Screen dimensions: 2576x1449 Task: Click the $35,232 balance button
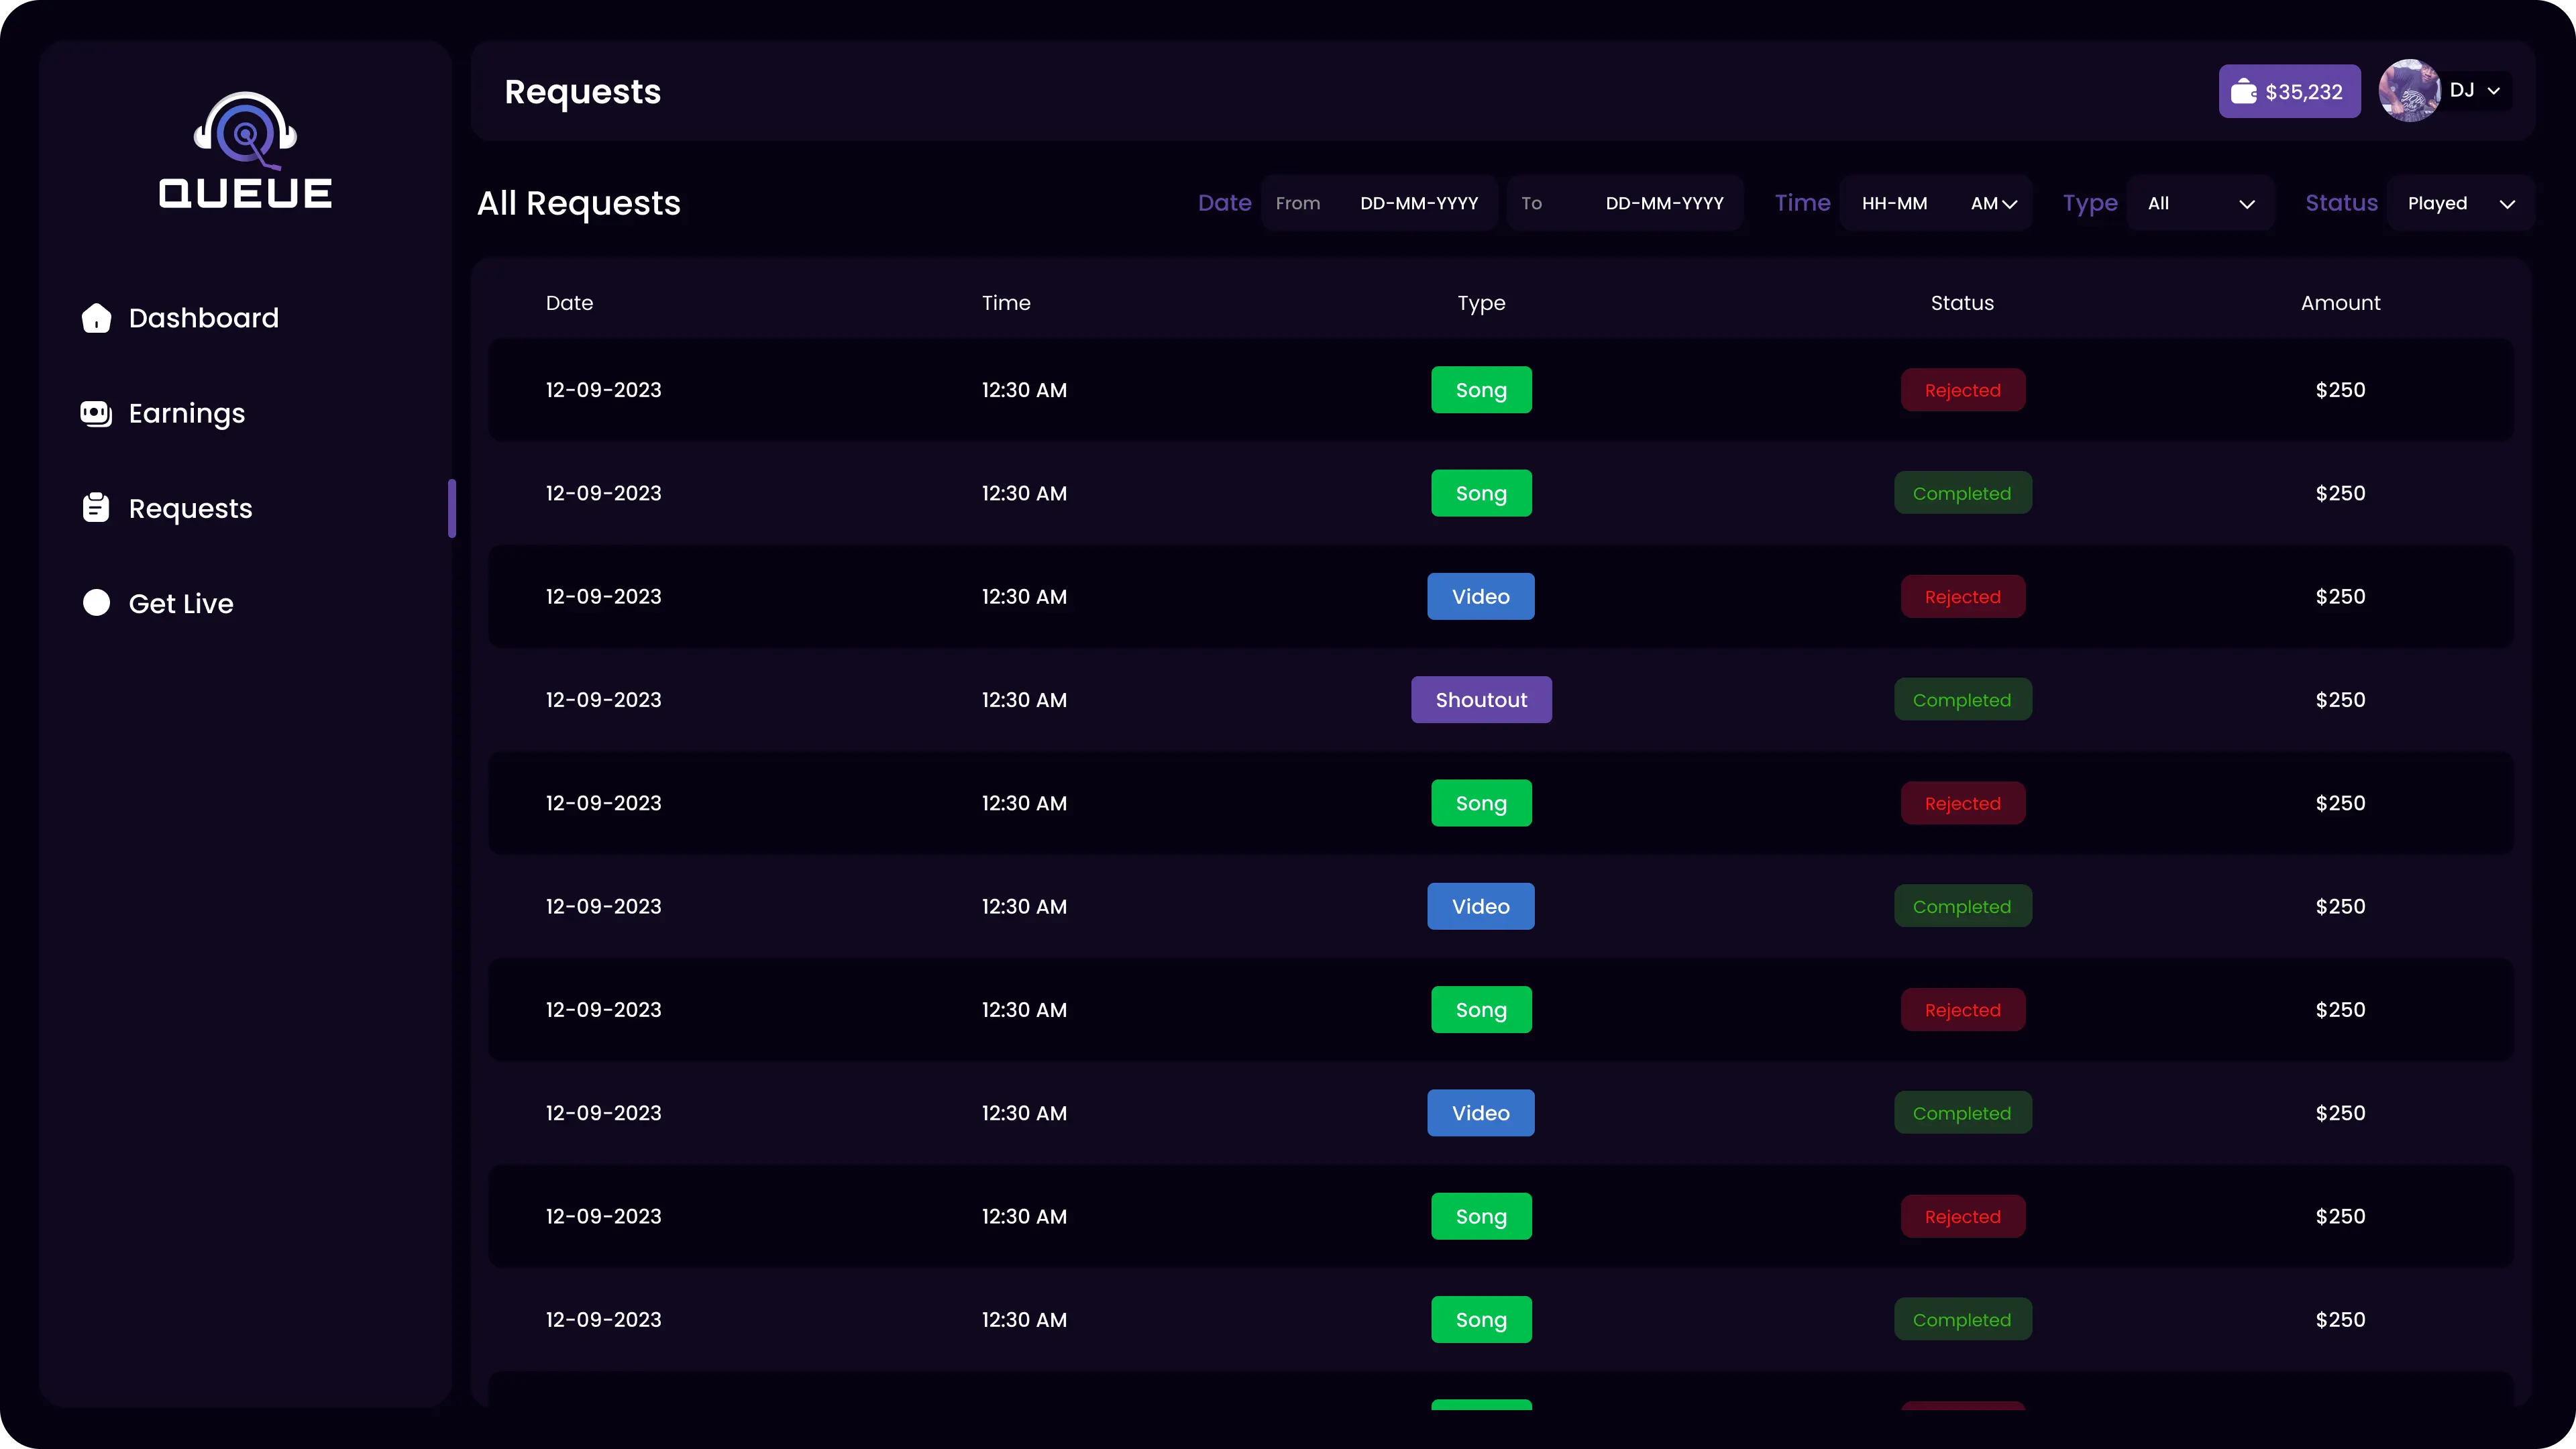[2290, 92]
